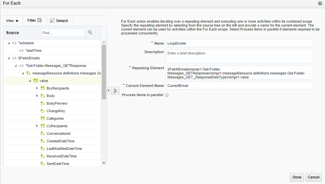Expand the Body tree node
The image size is (325, 184).
[x=37, y=96]
